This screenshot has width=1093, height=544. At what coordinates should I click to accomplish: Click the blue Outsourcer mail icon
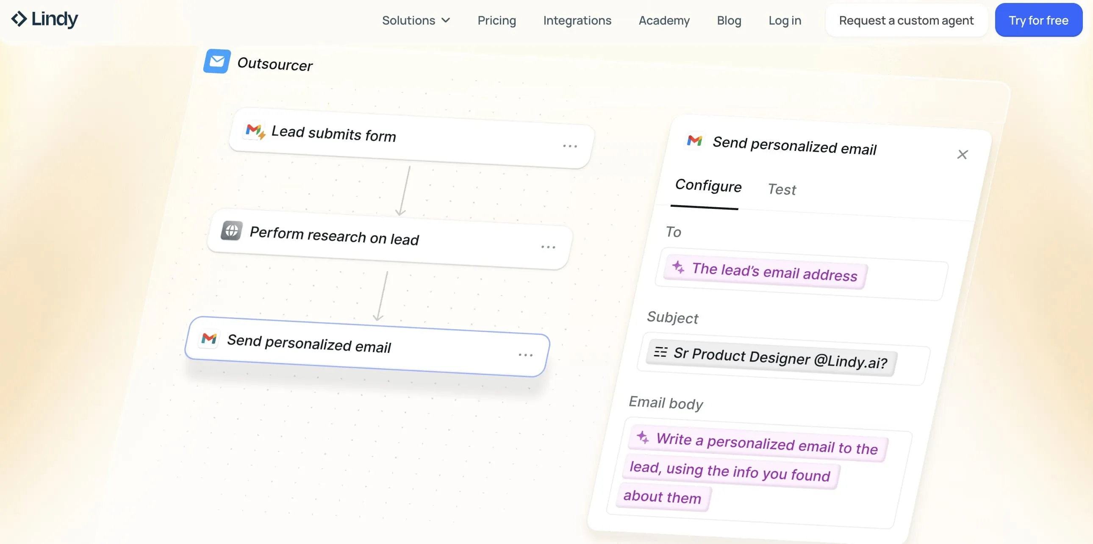tap(217, 61)
